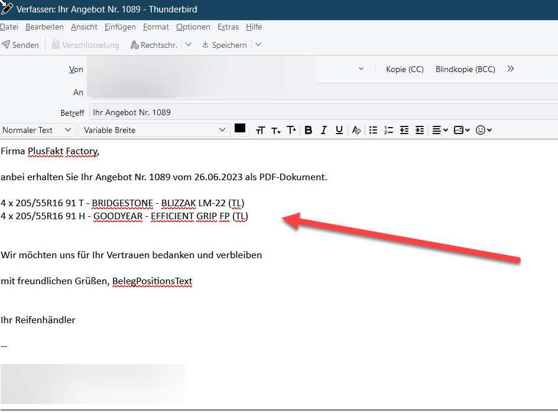Click the BRIDGESTONE BLIZZAK LM-22 line
Screen dimensions: 558x413
coord(122,203)
